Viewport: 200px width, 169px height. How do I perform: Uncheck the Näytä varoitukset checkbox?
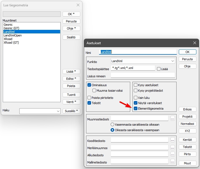(x=136, y=103)
